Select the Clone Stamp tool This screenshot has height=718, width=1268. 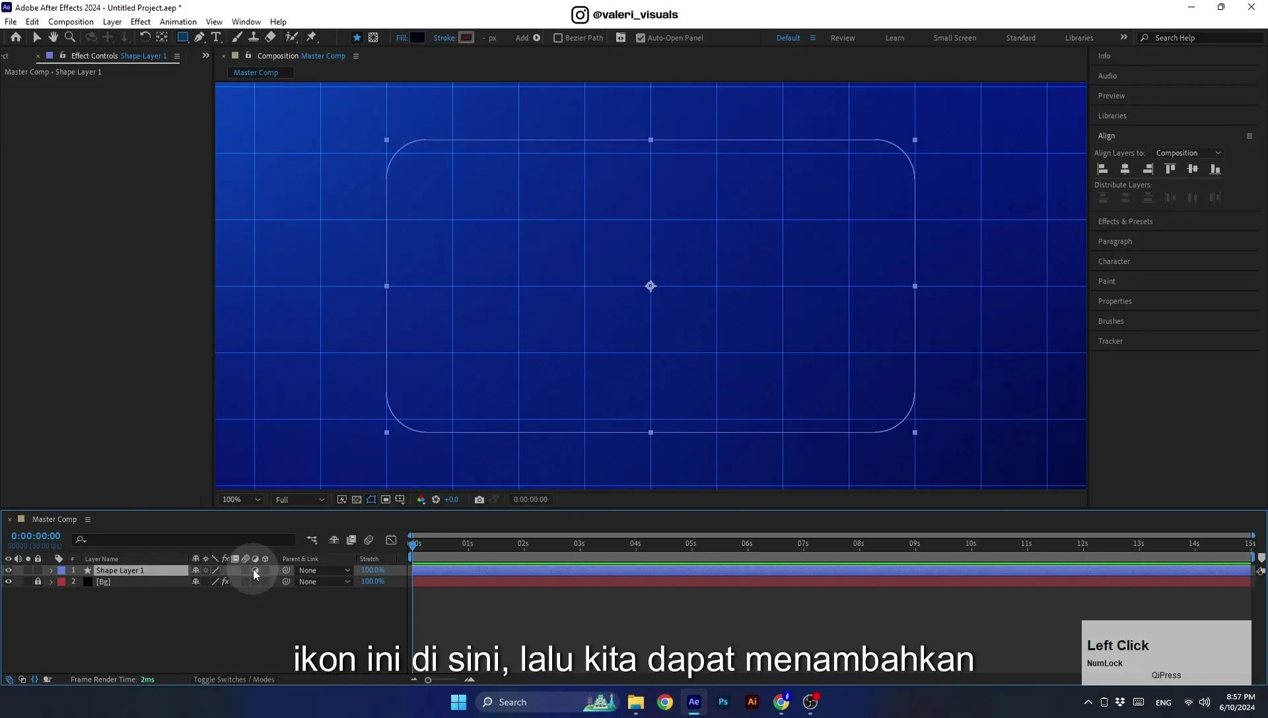click(x=254, y=38)
